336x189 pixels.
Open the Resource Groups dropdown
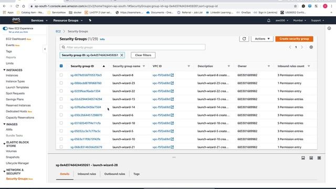[68, 20]
